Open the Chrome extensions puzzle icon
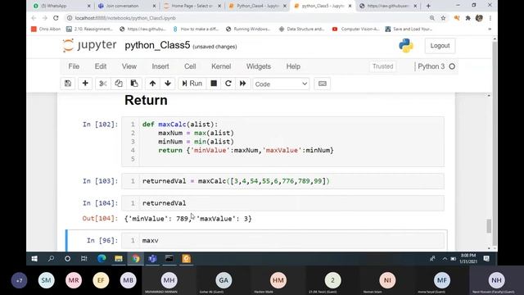This screenshot has width=524, height=295. coord(468,18)
